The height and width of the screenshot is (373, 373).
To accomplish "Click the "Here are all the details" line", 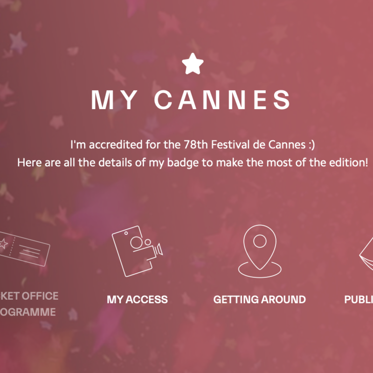I will click(193, 163).
